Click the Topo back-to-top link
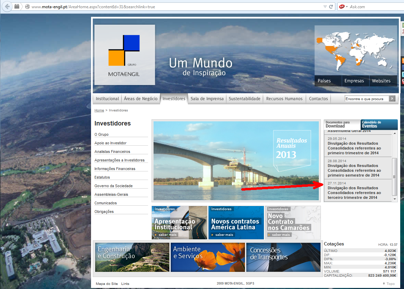The height and width of the screenshot is (289, 404). [389, 284]
